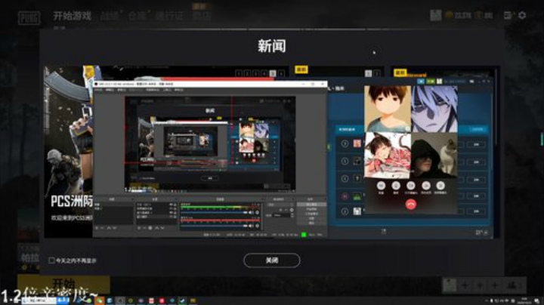Invite members from call controls
The width and height of the screenshot is (544, 305).
(440, 186)
